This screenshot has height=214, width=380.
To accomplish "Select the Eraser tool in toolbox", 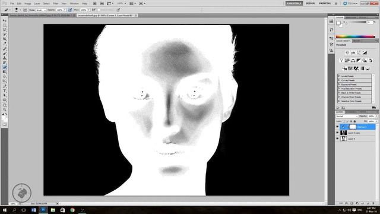I will click(5, 67).
